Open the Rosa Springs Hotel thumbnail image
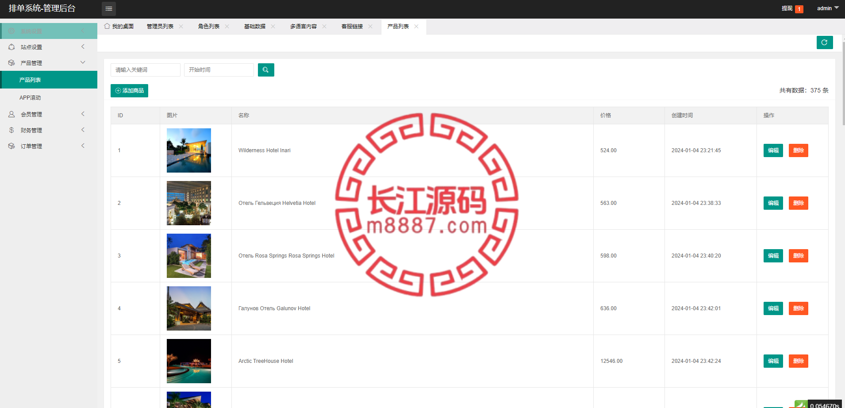Screen dimensions: 845x408 point(189,256)
